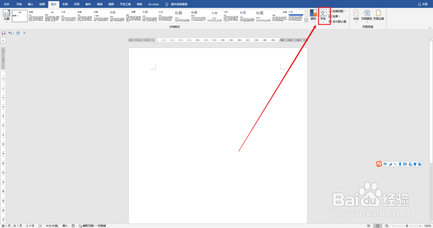Click the 中文(中国) language indicator

click(52, 226)
